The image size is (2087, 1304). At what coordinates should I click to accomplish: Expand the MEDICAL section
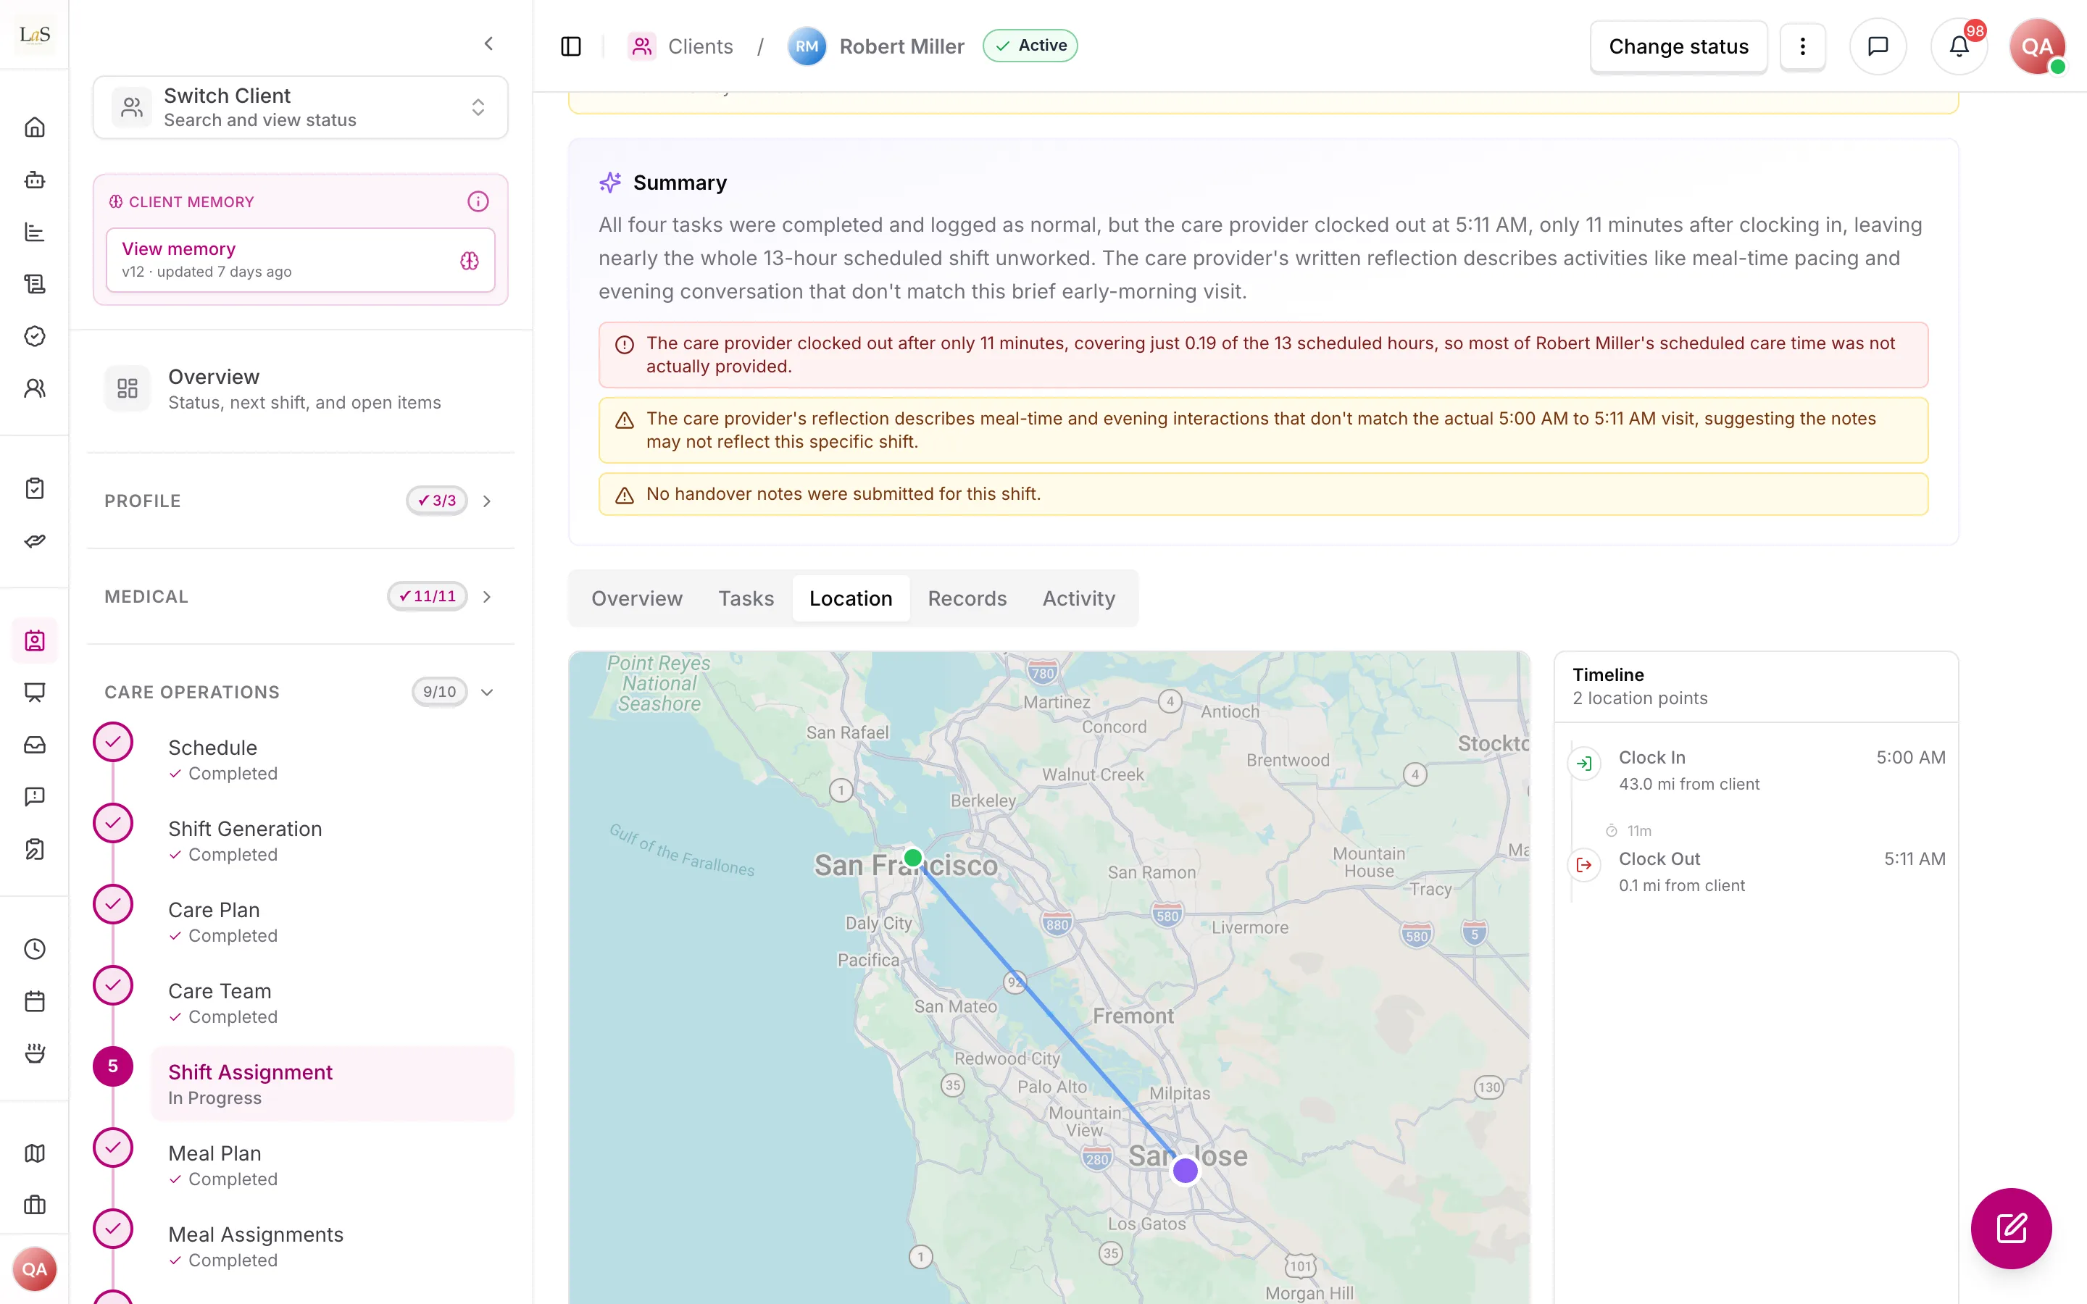point(300,596)
